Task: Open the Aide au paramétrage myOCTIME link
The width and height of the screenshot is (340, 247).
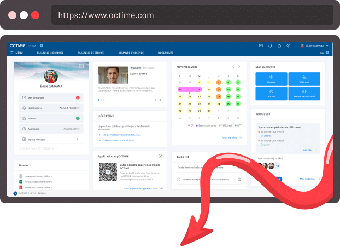Action: 143,188
